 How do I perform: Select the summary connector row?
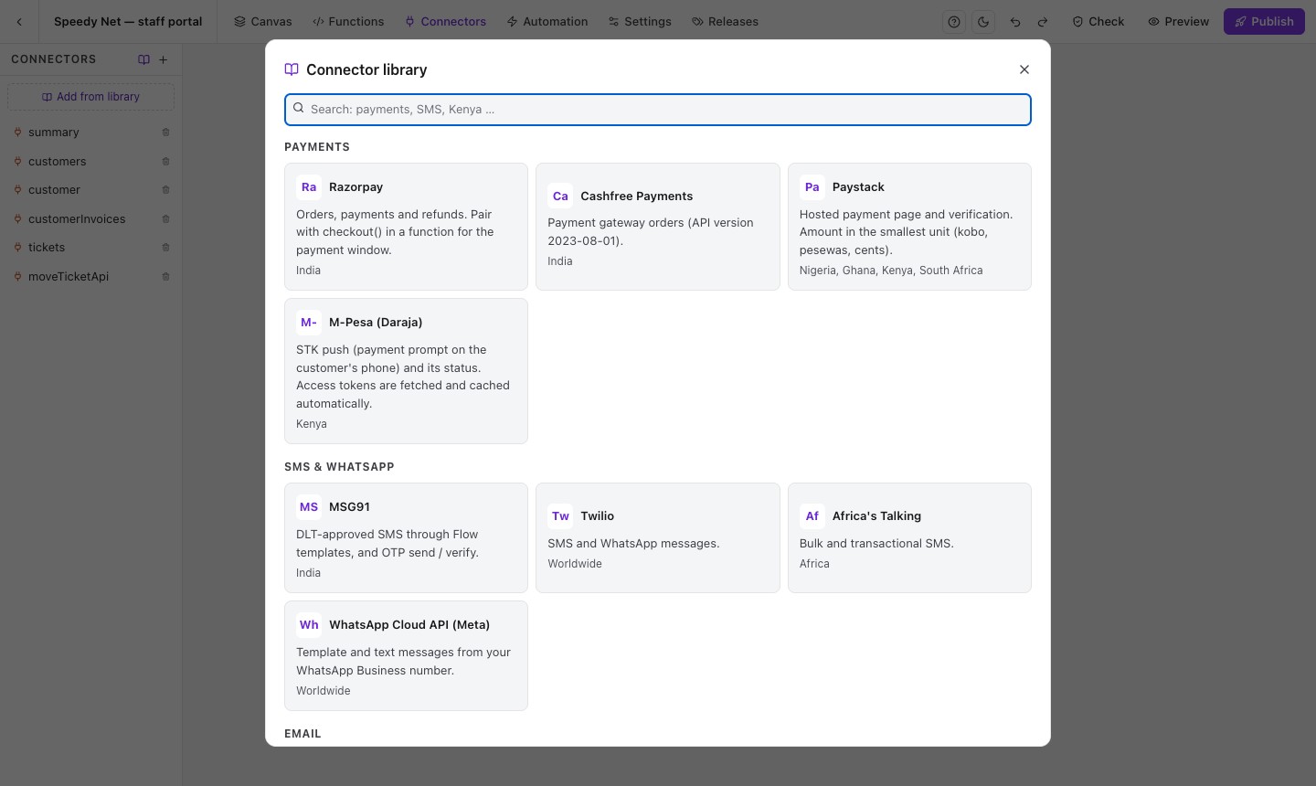90,133
